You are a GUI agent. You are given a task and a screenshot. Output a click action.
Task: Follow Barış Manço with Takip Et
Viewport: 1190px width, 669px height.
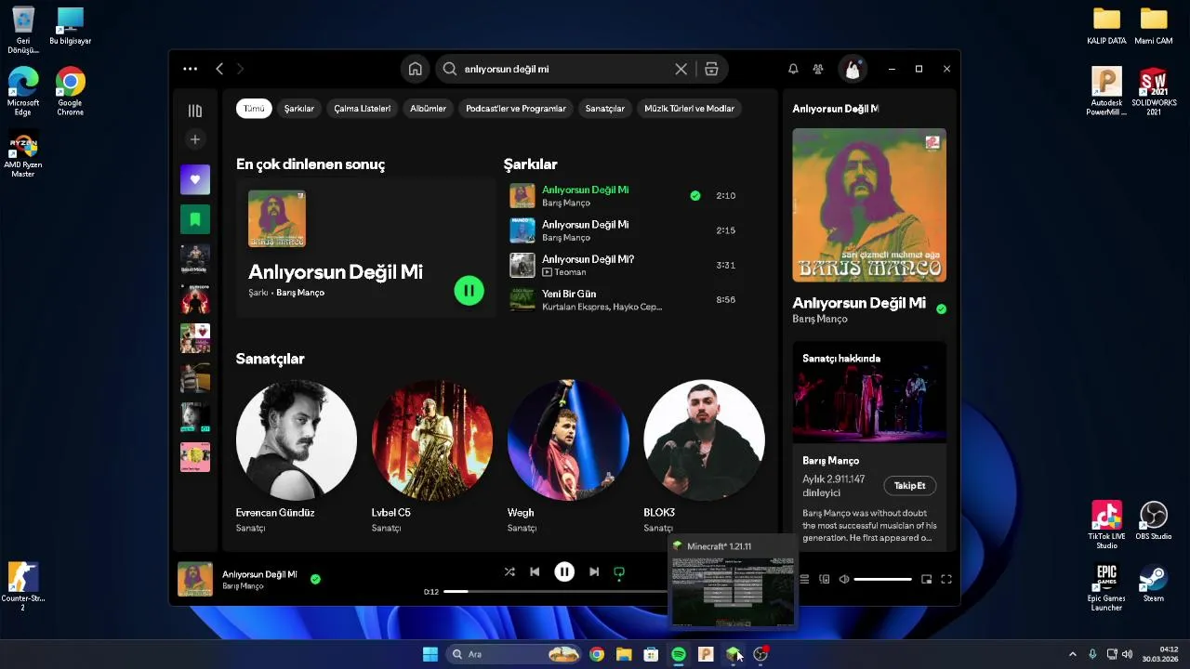coord(909,486)
